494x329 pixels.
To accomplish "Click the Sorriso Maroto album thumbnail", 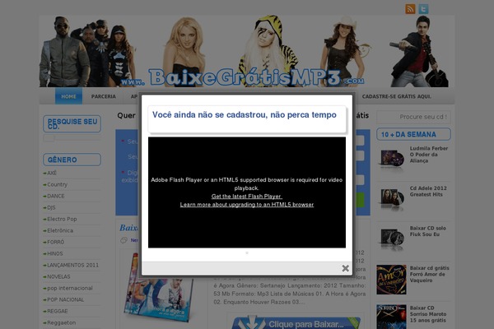I will pos(391,317).
